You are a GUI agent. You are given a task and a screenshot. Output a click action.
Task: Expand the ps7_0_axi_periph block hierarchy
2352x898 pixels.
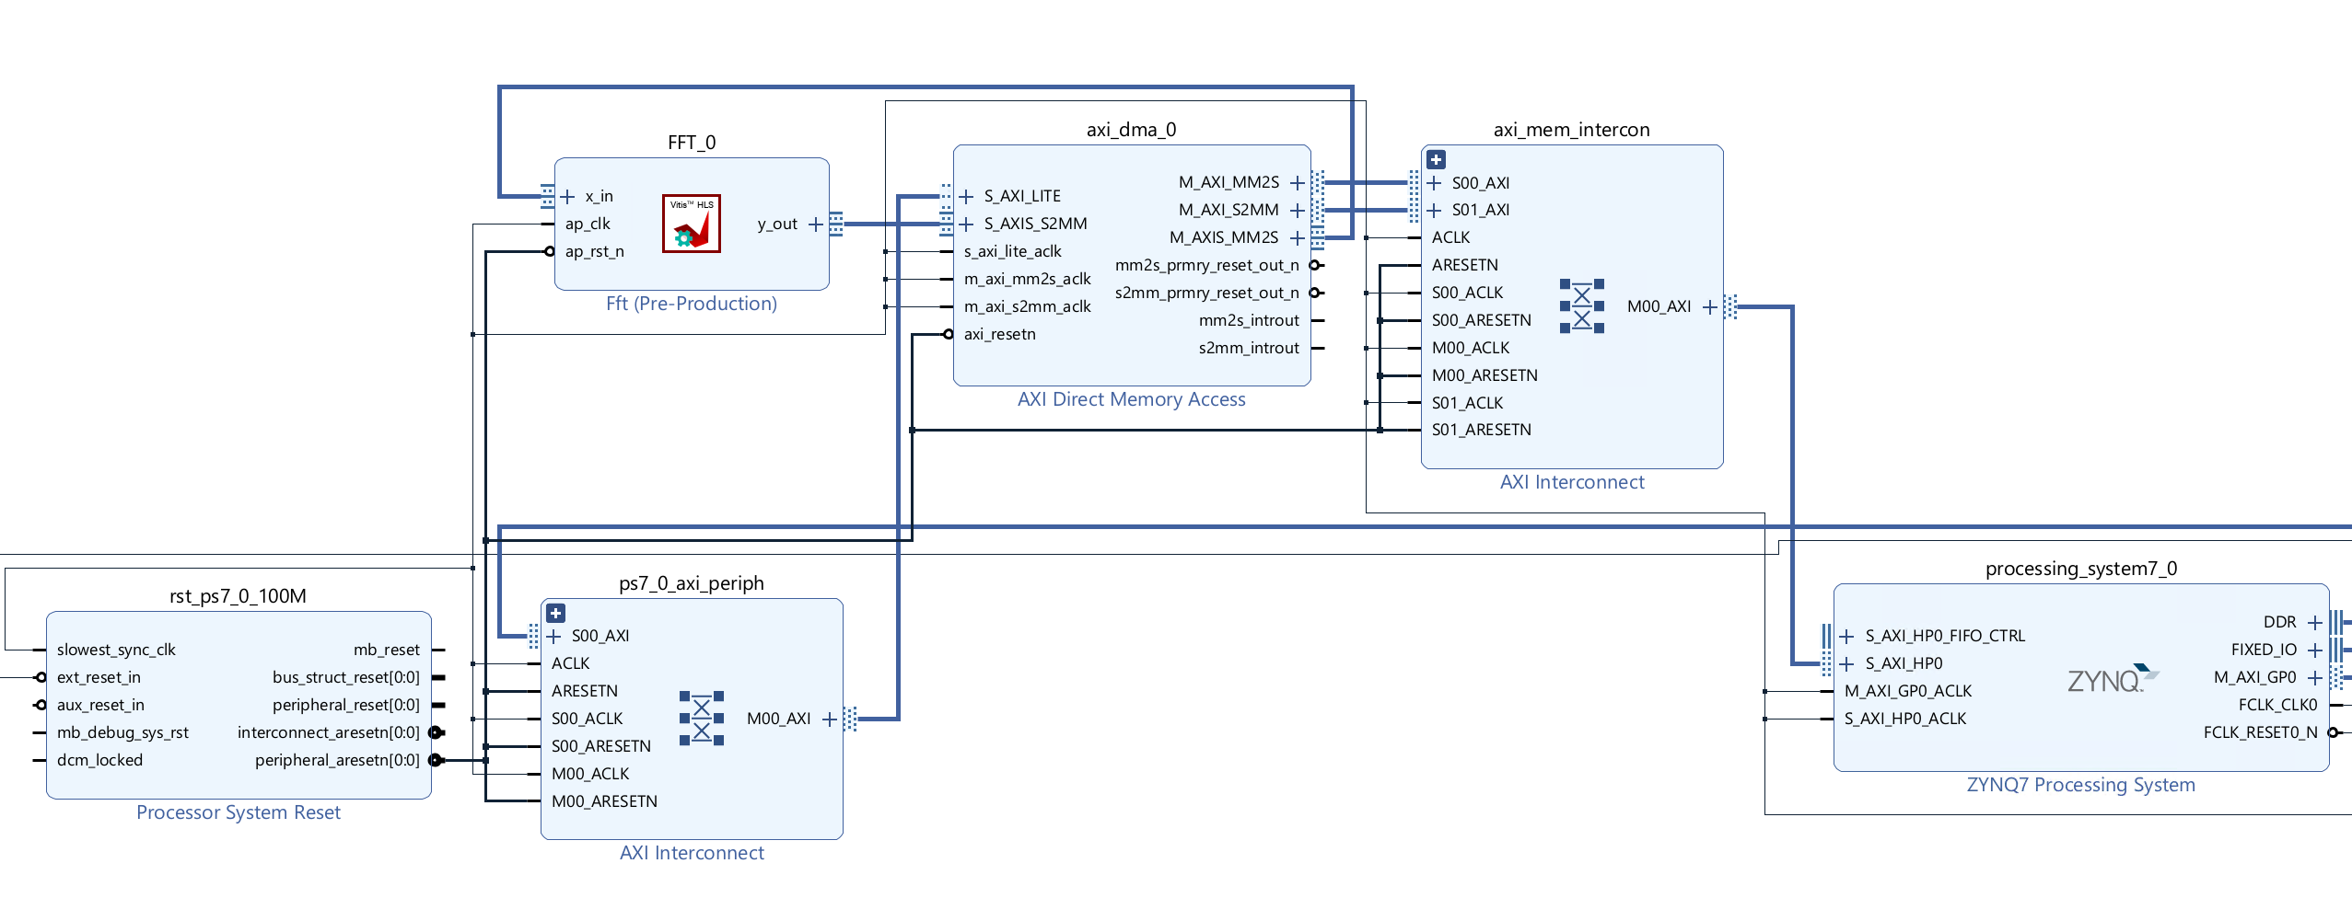coord(555,613)
